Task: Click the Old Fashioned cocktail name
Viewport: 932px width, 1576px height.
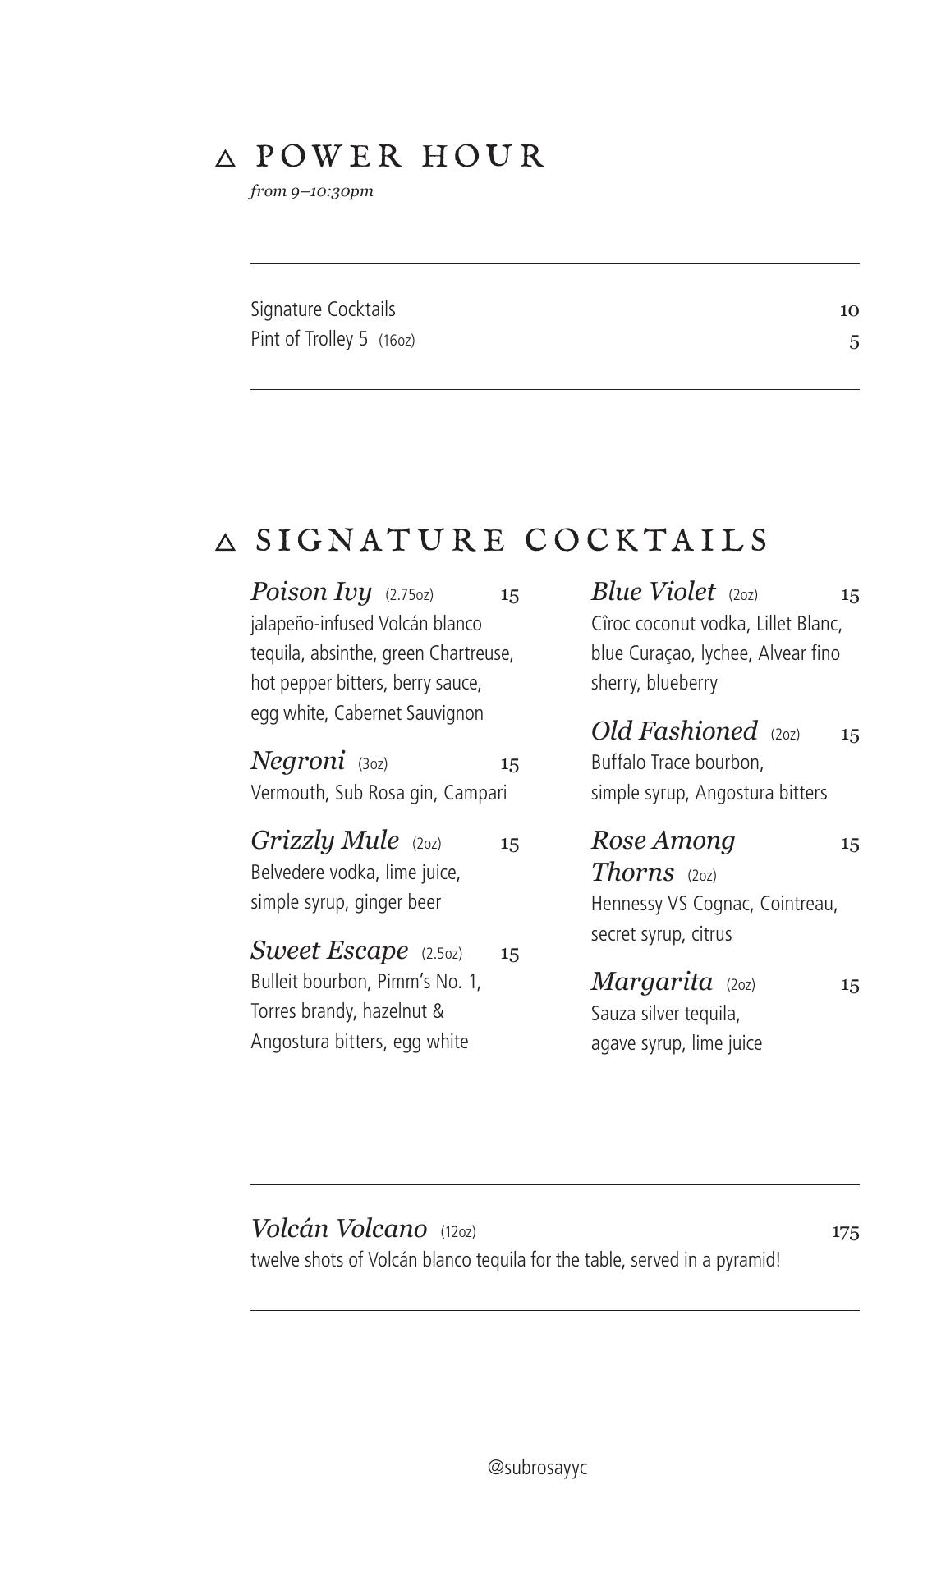Action: 673,731
